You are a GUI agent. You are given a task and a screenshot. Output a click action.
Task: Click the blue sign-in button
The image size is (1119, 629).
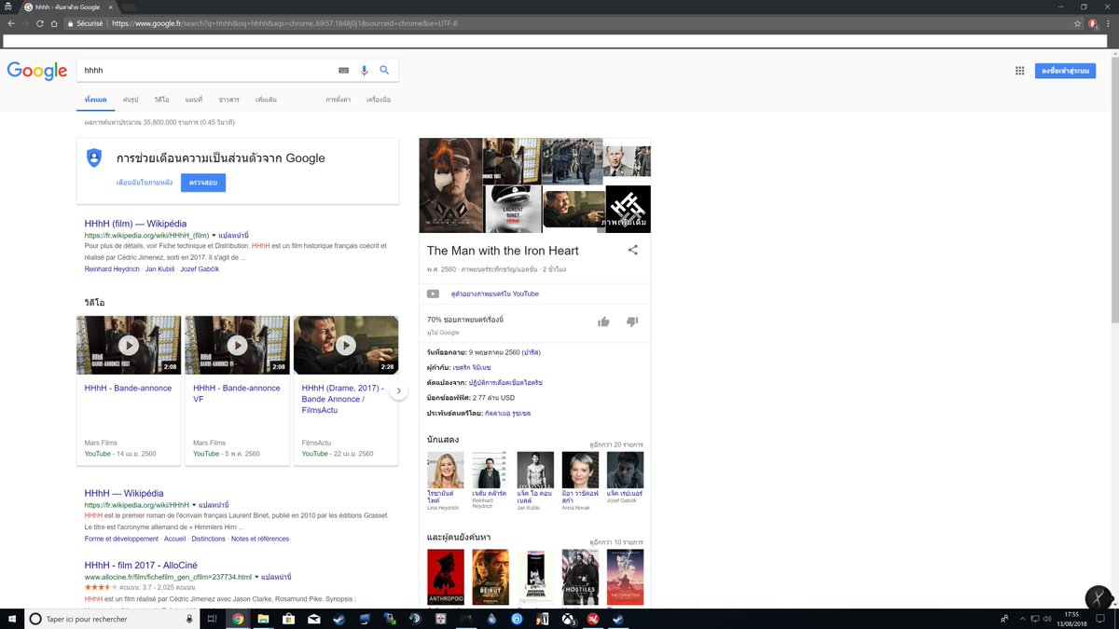click(x=1065, y=71)
